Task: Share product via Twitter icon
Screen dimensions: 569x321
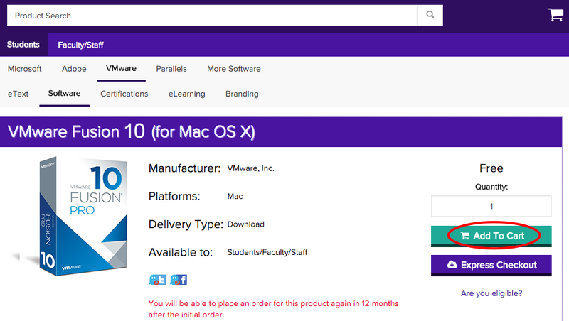Action: (x=157, y=280)
